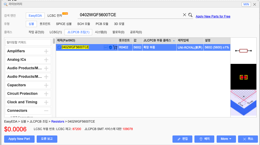The height and width of the screenshot is (145, 260).
Task: Switch to the JLCPCB 조립(1) class
Action: pyautogui.click(x=78, y=32)
